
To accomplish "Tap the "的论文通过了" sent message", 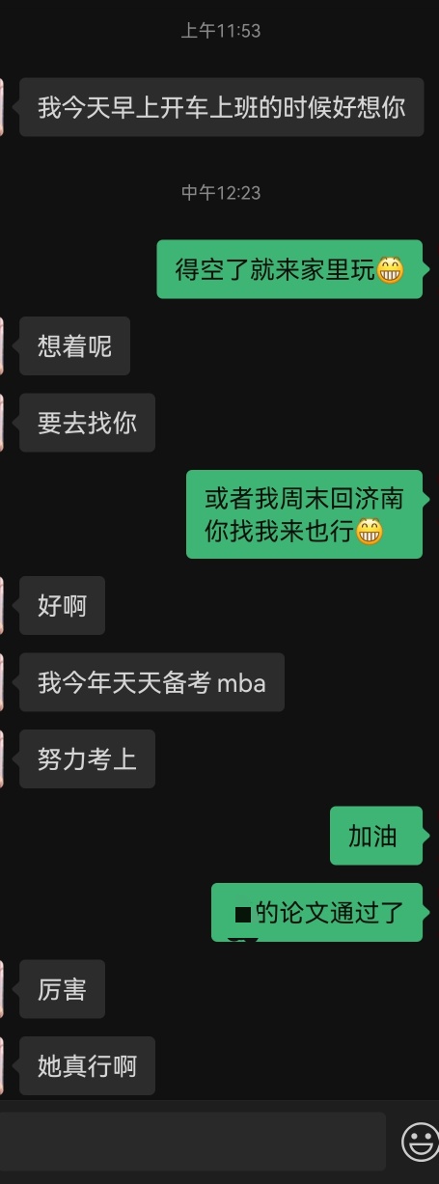I will point(317,912).
